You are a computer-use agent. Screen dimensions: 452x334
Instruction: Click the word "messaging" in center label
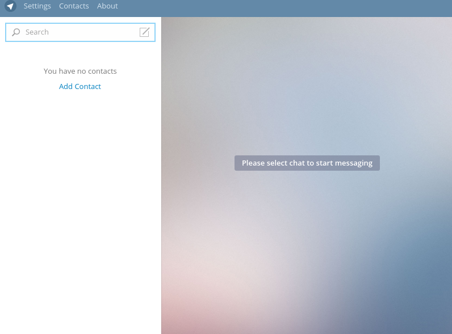point(353,163)
